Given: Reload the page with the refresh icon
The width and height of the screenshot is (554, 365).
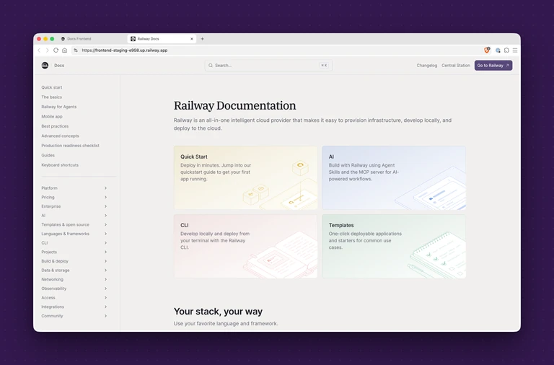Looking at the screenshot, I should (x=56, y=50).
